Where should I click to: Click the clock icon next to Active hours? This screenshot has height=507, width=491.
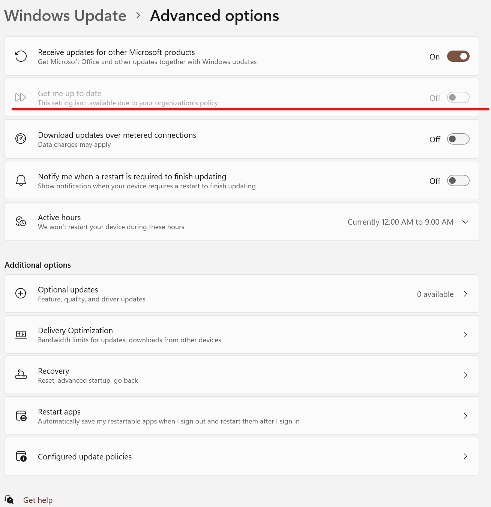21,221
